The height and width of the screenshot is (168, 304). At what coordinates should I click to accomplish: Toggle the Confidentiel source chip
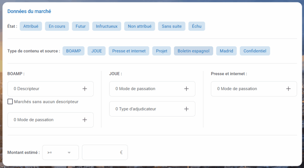[255, 51]
